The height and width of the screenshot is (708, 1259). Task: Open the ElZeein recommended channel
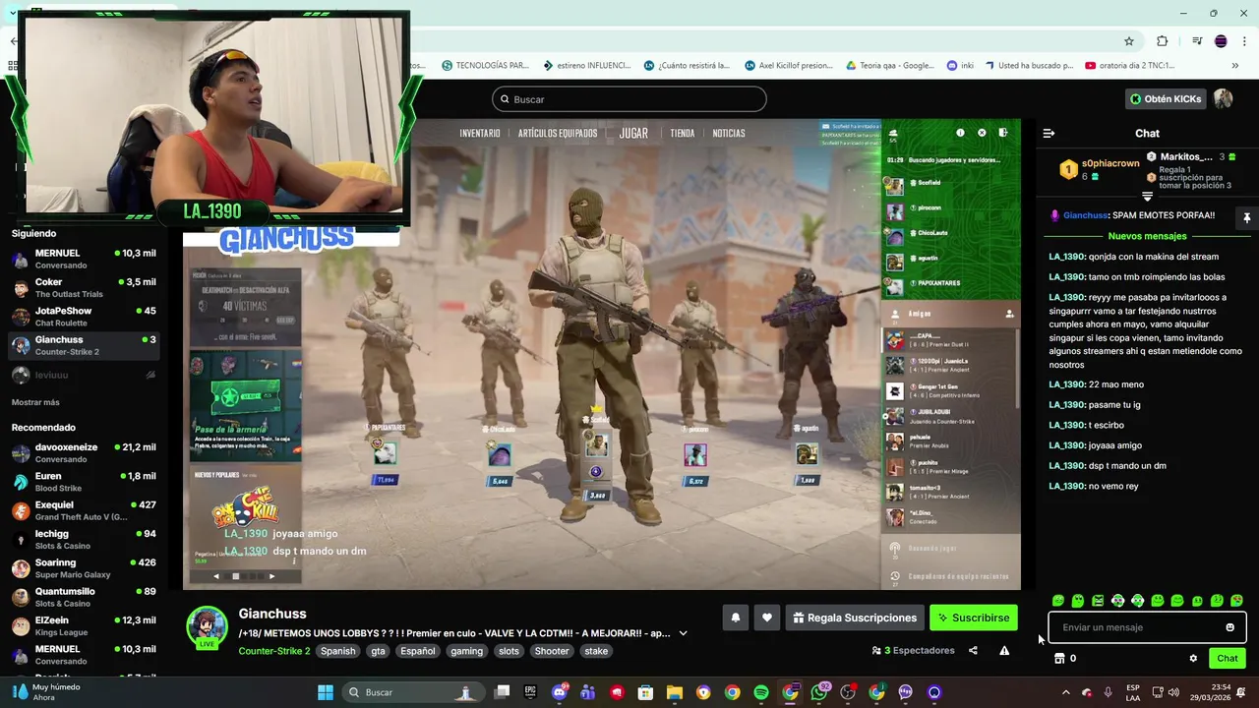click(x=84, y=626)
